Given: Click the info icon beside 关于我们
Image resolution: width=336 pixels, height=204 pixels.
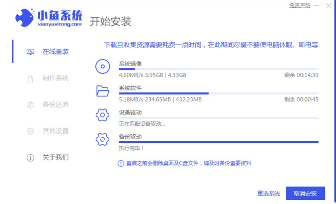Looking at the screenshot, I should pyautogui.click(x=30, y=158).
